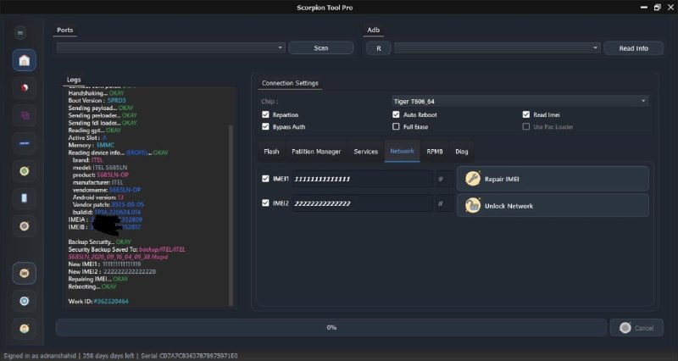Click the 'Signed in as adnanshahid' status text
The width and height of the screenshot is (678, 361).
41,356
